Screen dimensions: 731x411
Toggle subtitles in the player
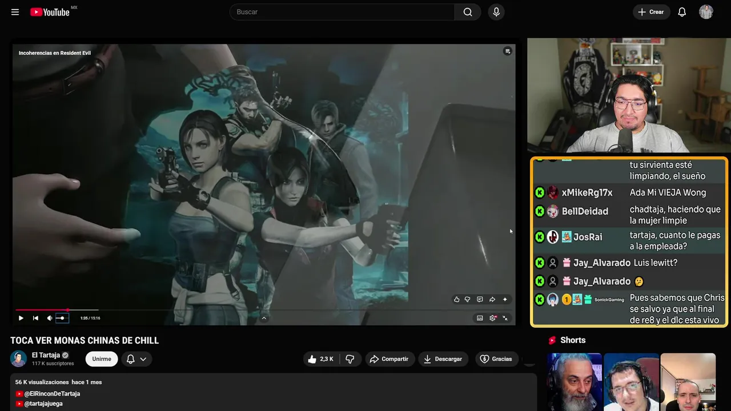(480, 318)
